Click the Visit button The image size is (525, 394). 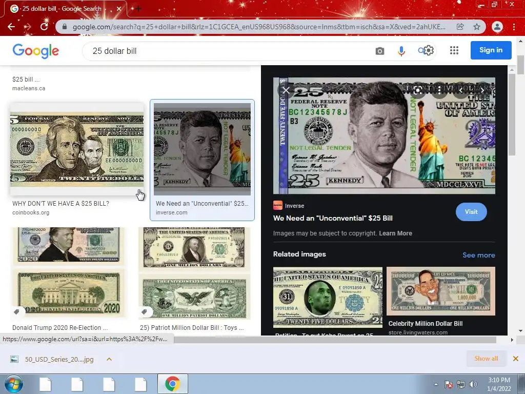pos(471,212)
